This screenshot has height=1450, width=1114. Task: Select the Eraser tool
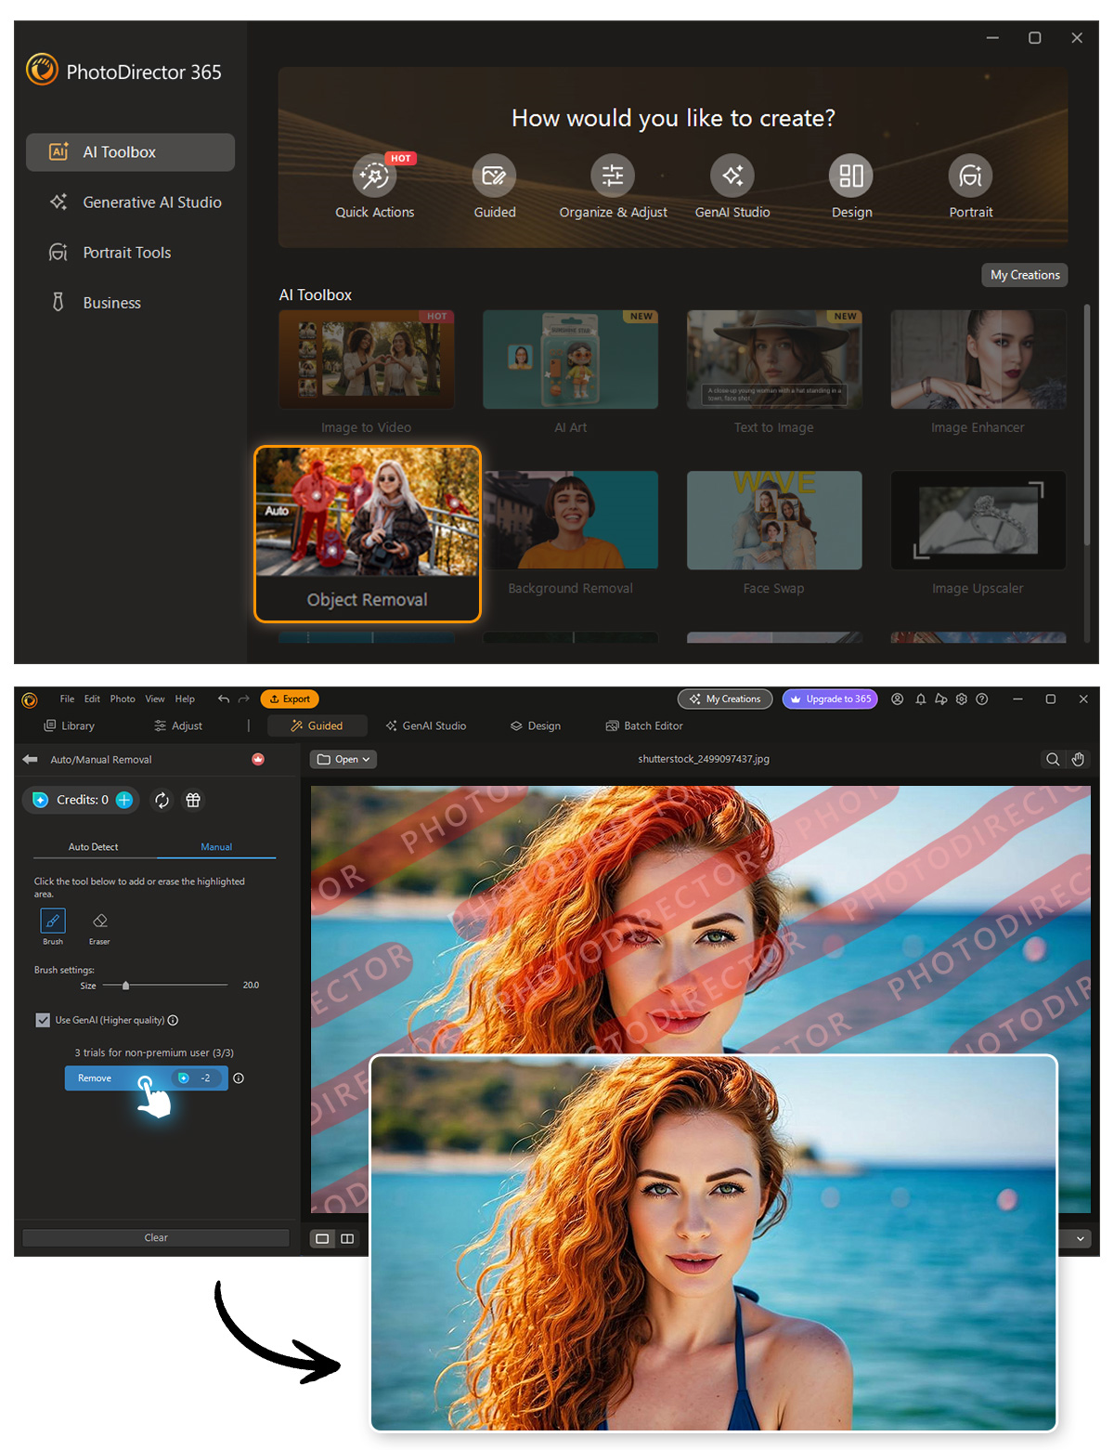coord(98,922)
